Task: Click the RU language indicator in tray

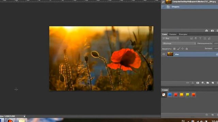Action: (x=183, y=121)
